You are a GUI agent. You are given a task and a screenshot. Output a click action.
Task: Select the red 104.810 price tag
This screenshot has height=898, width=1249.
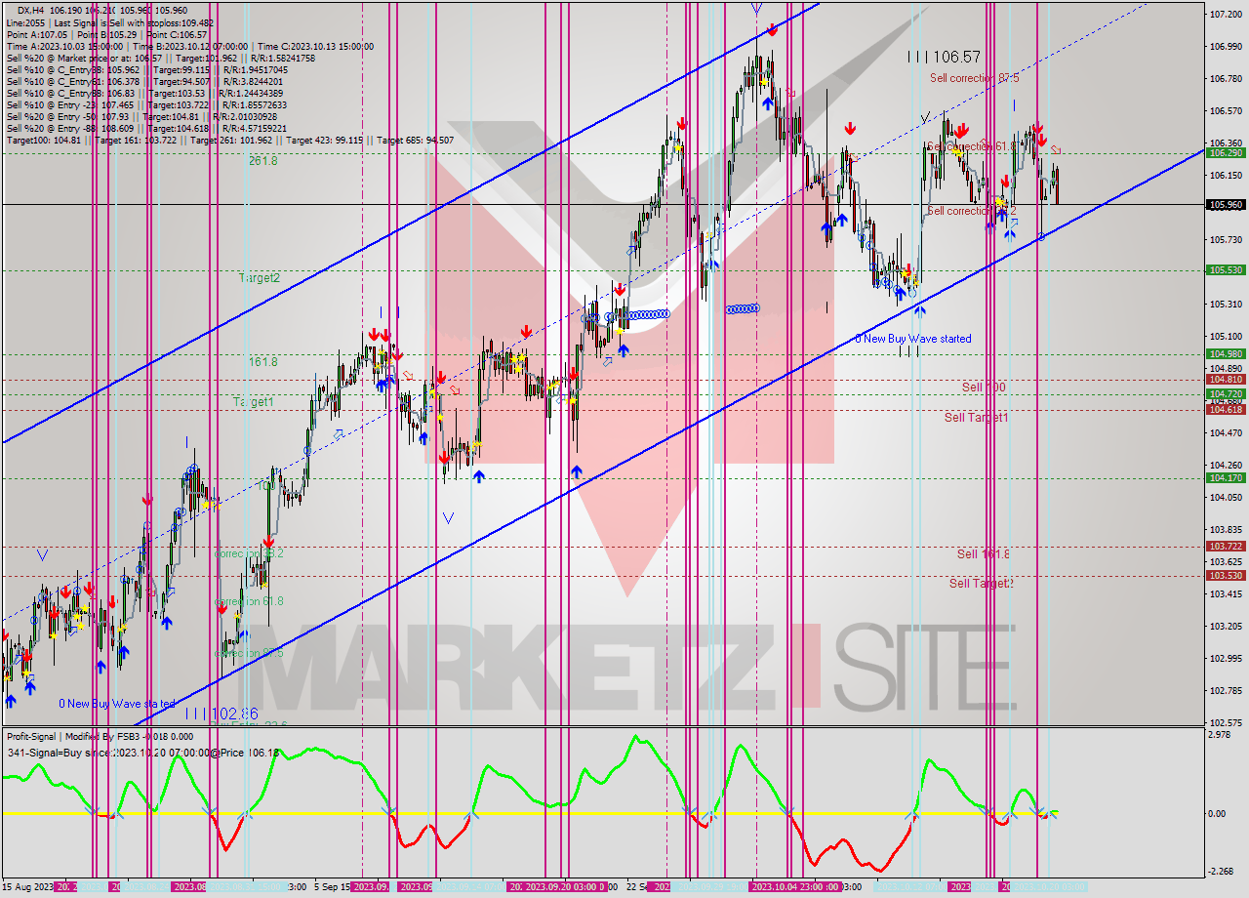coord(1226,380)
